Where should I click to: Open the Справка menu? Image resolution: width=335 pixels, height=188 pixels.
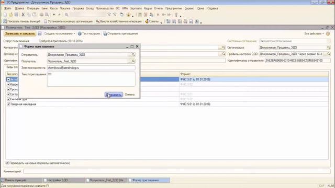click(213, 8)
